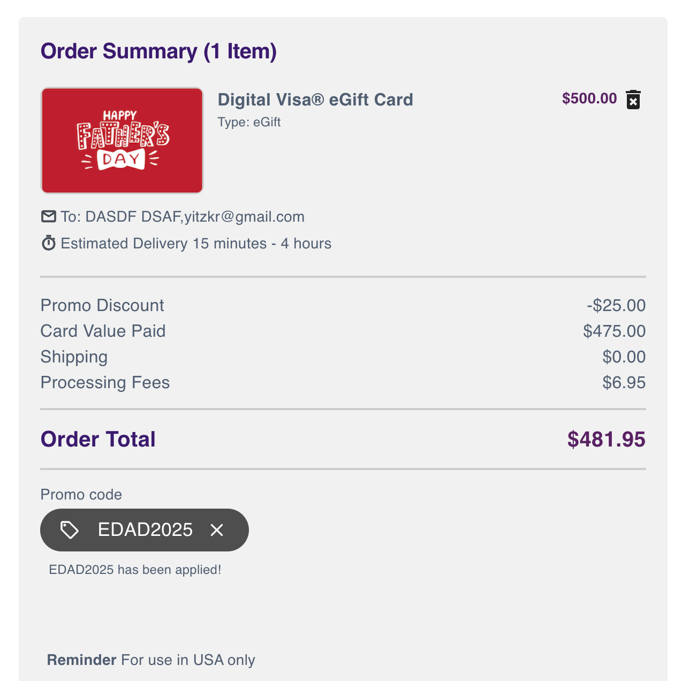
Task: Click the $6.95 processing fee amount
Action: [x=624, y=382]
